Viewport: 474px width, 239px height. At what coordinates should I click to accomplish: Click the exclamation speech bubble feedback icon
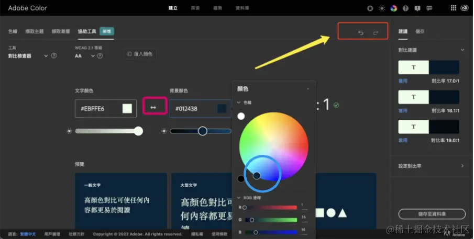(x=417, y=8)
